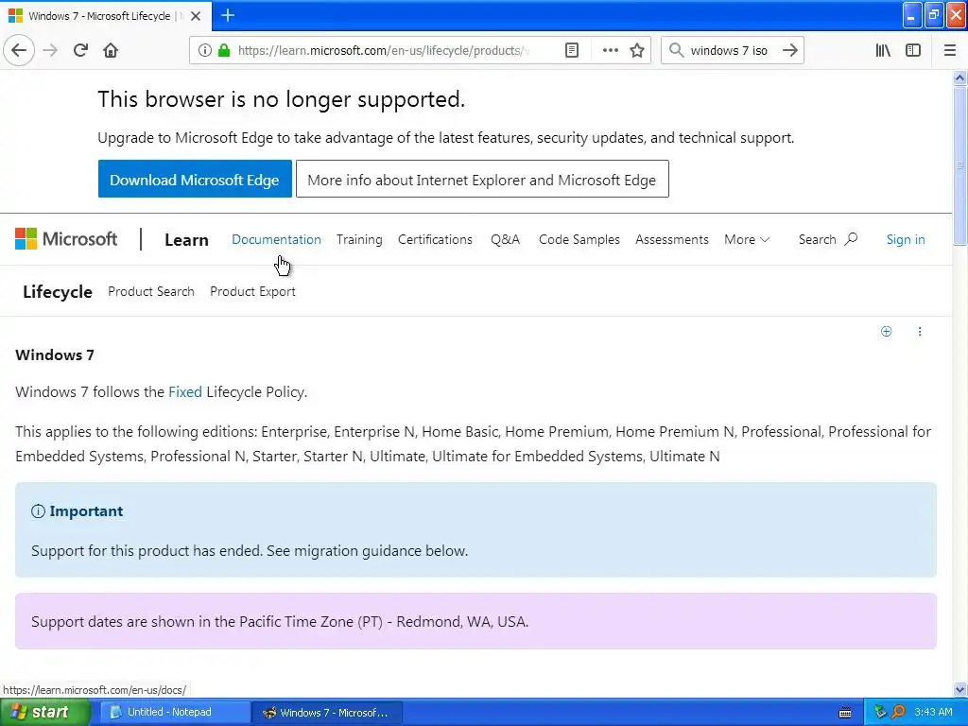Image resolution: width=968 pixels, height=726 pixels.
Task: Open the browser home page icon
Action: point(111,50)
